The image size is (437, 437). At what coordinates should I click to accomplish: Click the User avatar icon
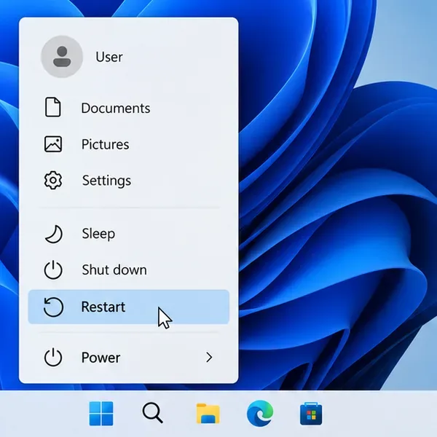[x=62, y=57]
